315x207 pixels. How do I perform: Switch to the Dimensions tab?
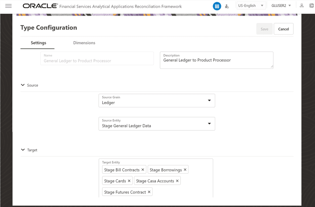tap(84, 43)
